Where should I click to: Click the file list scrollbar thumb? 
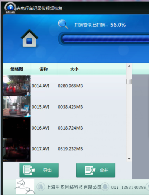click(x=129, y=81)
